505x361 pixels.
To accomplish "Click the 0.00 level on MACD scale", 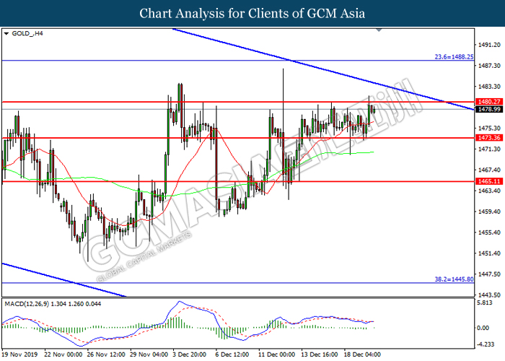I will point(486,328).
